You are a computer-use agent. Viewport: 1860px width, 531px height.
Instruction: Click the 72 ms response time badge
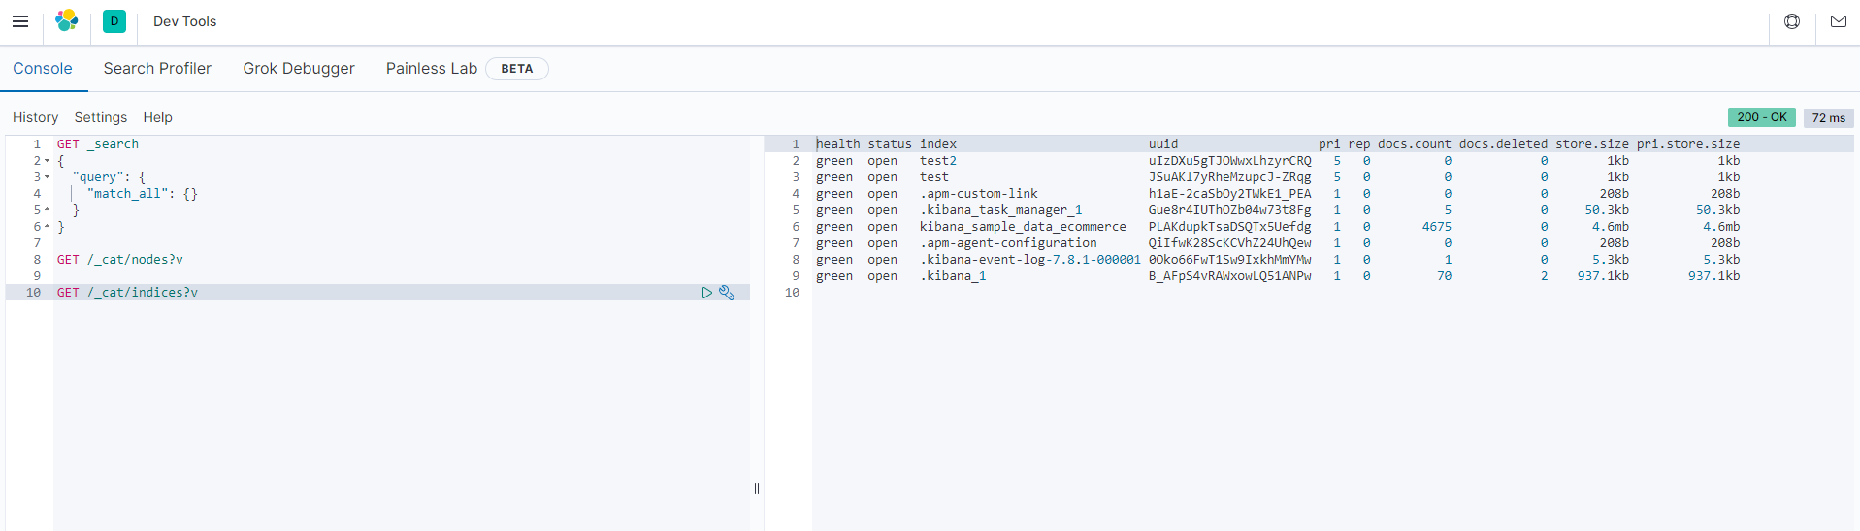click(x=1829, y=117)
